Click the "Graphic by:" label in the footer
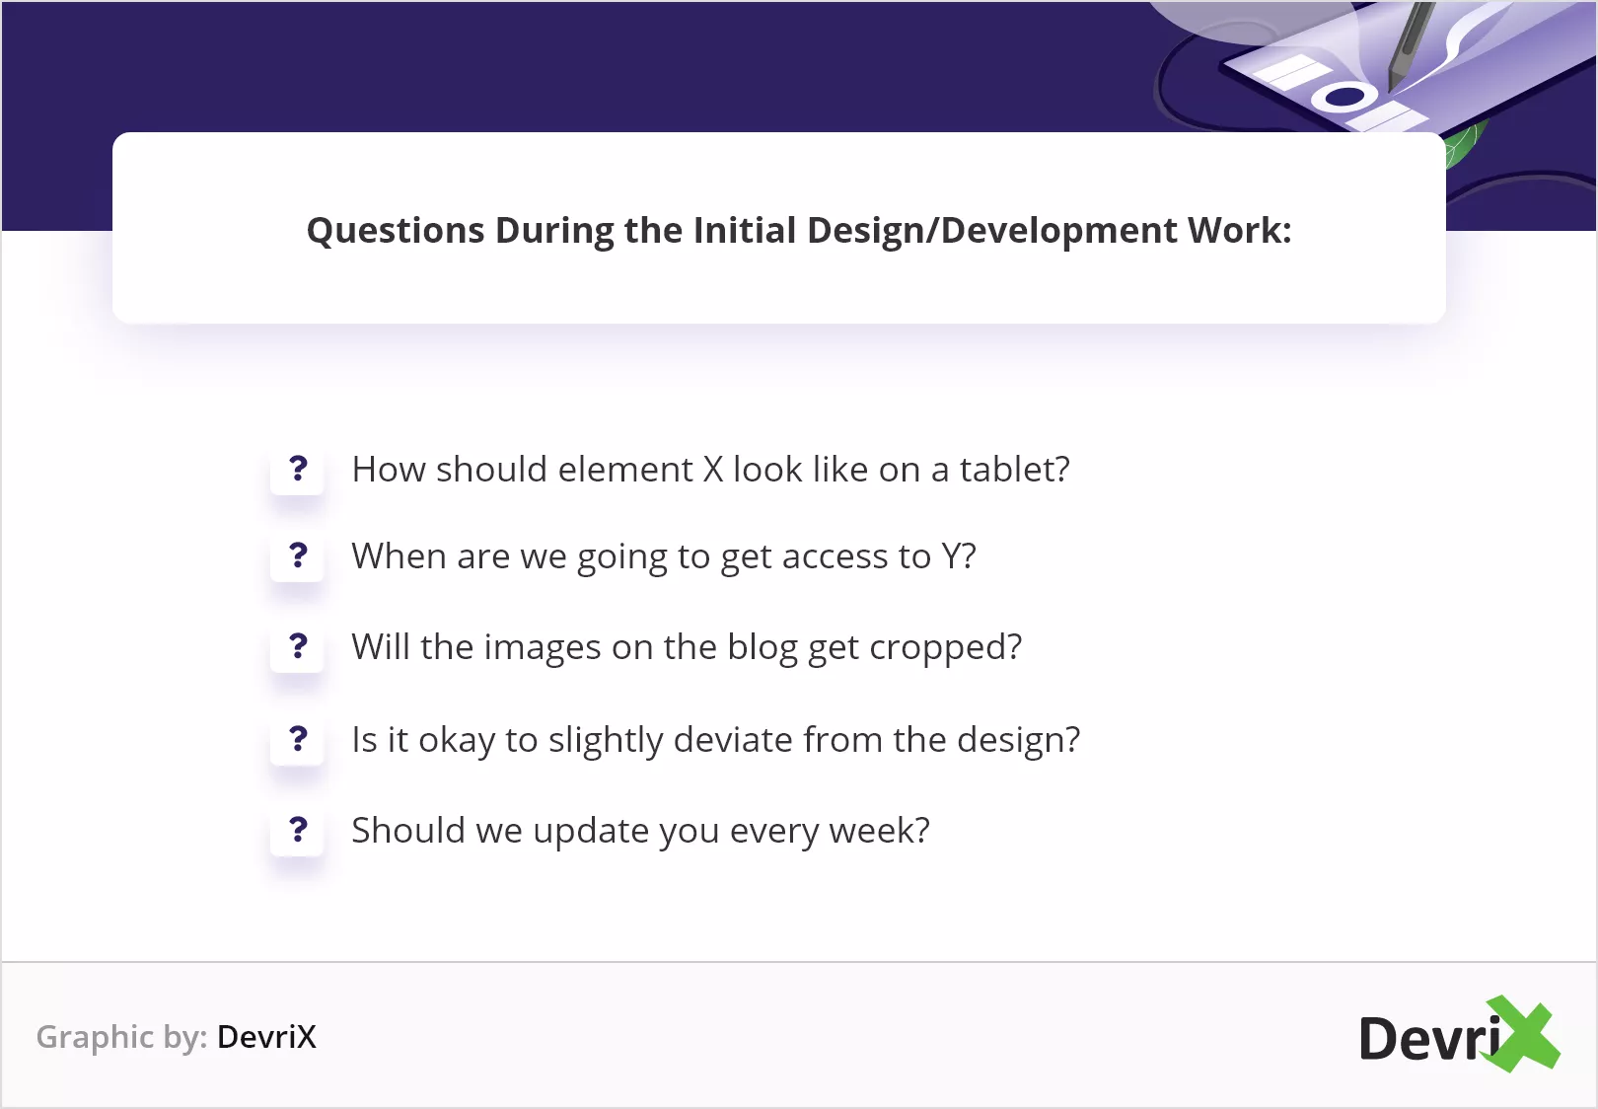The height and width of the screenshot is (1109, 1598). [121, 1037]
